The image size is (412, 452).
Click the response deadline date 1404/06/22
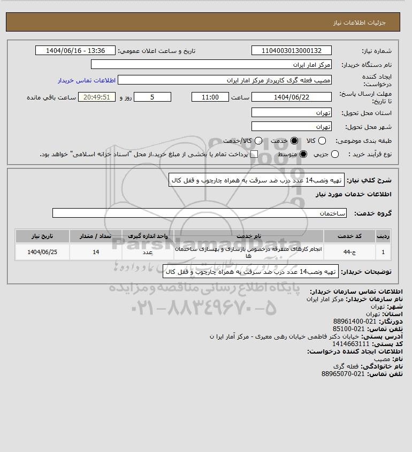[x=292, y=97]
